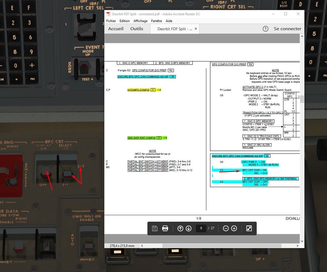Screen dimensions: 327x272
Task: Click the horizontal scrollbar right arrow
Action: (297, 246)
